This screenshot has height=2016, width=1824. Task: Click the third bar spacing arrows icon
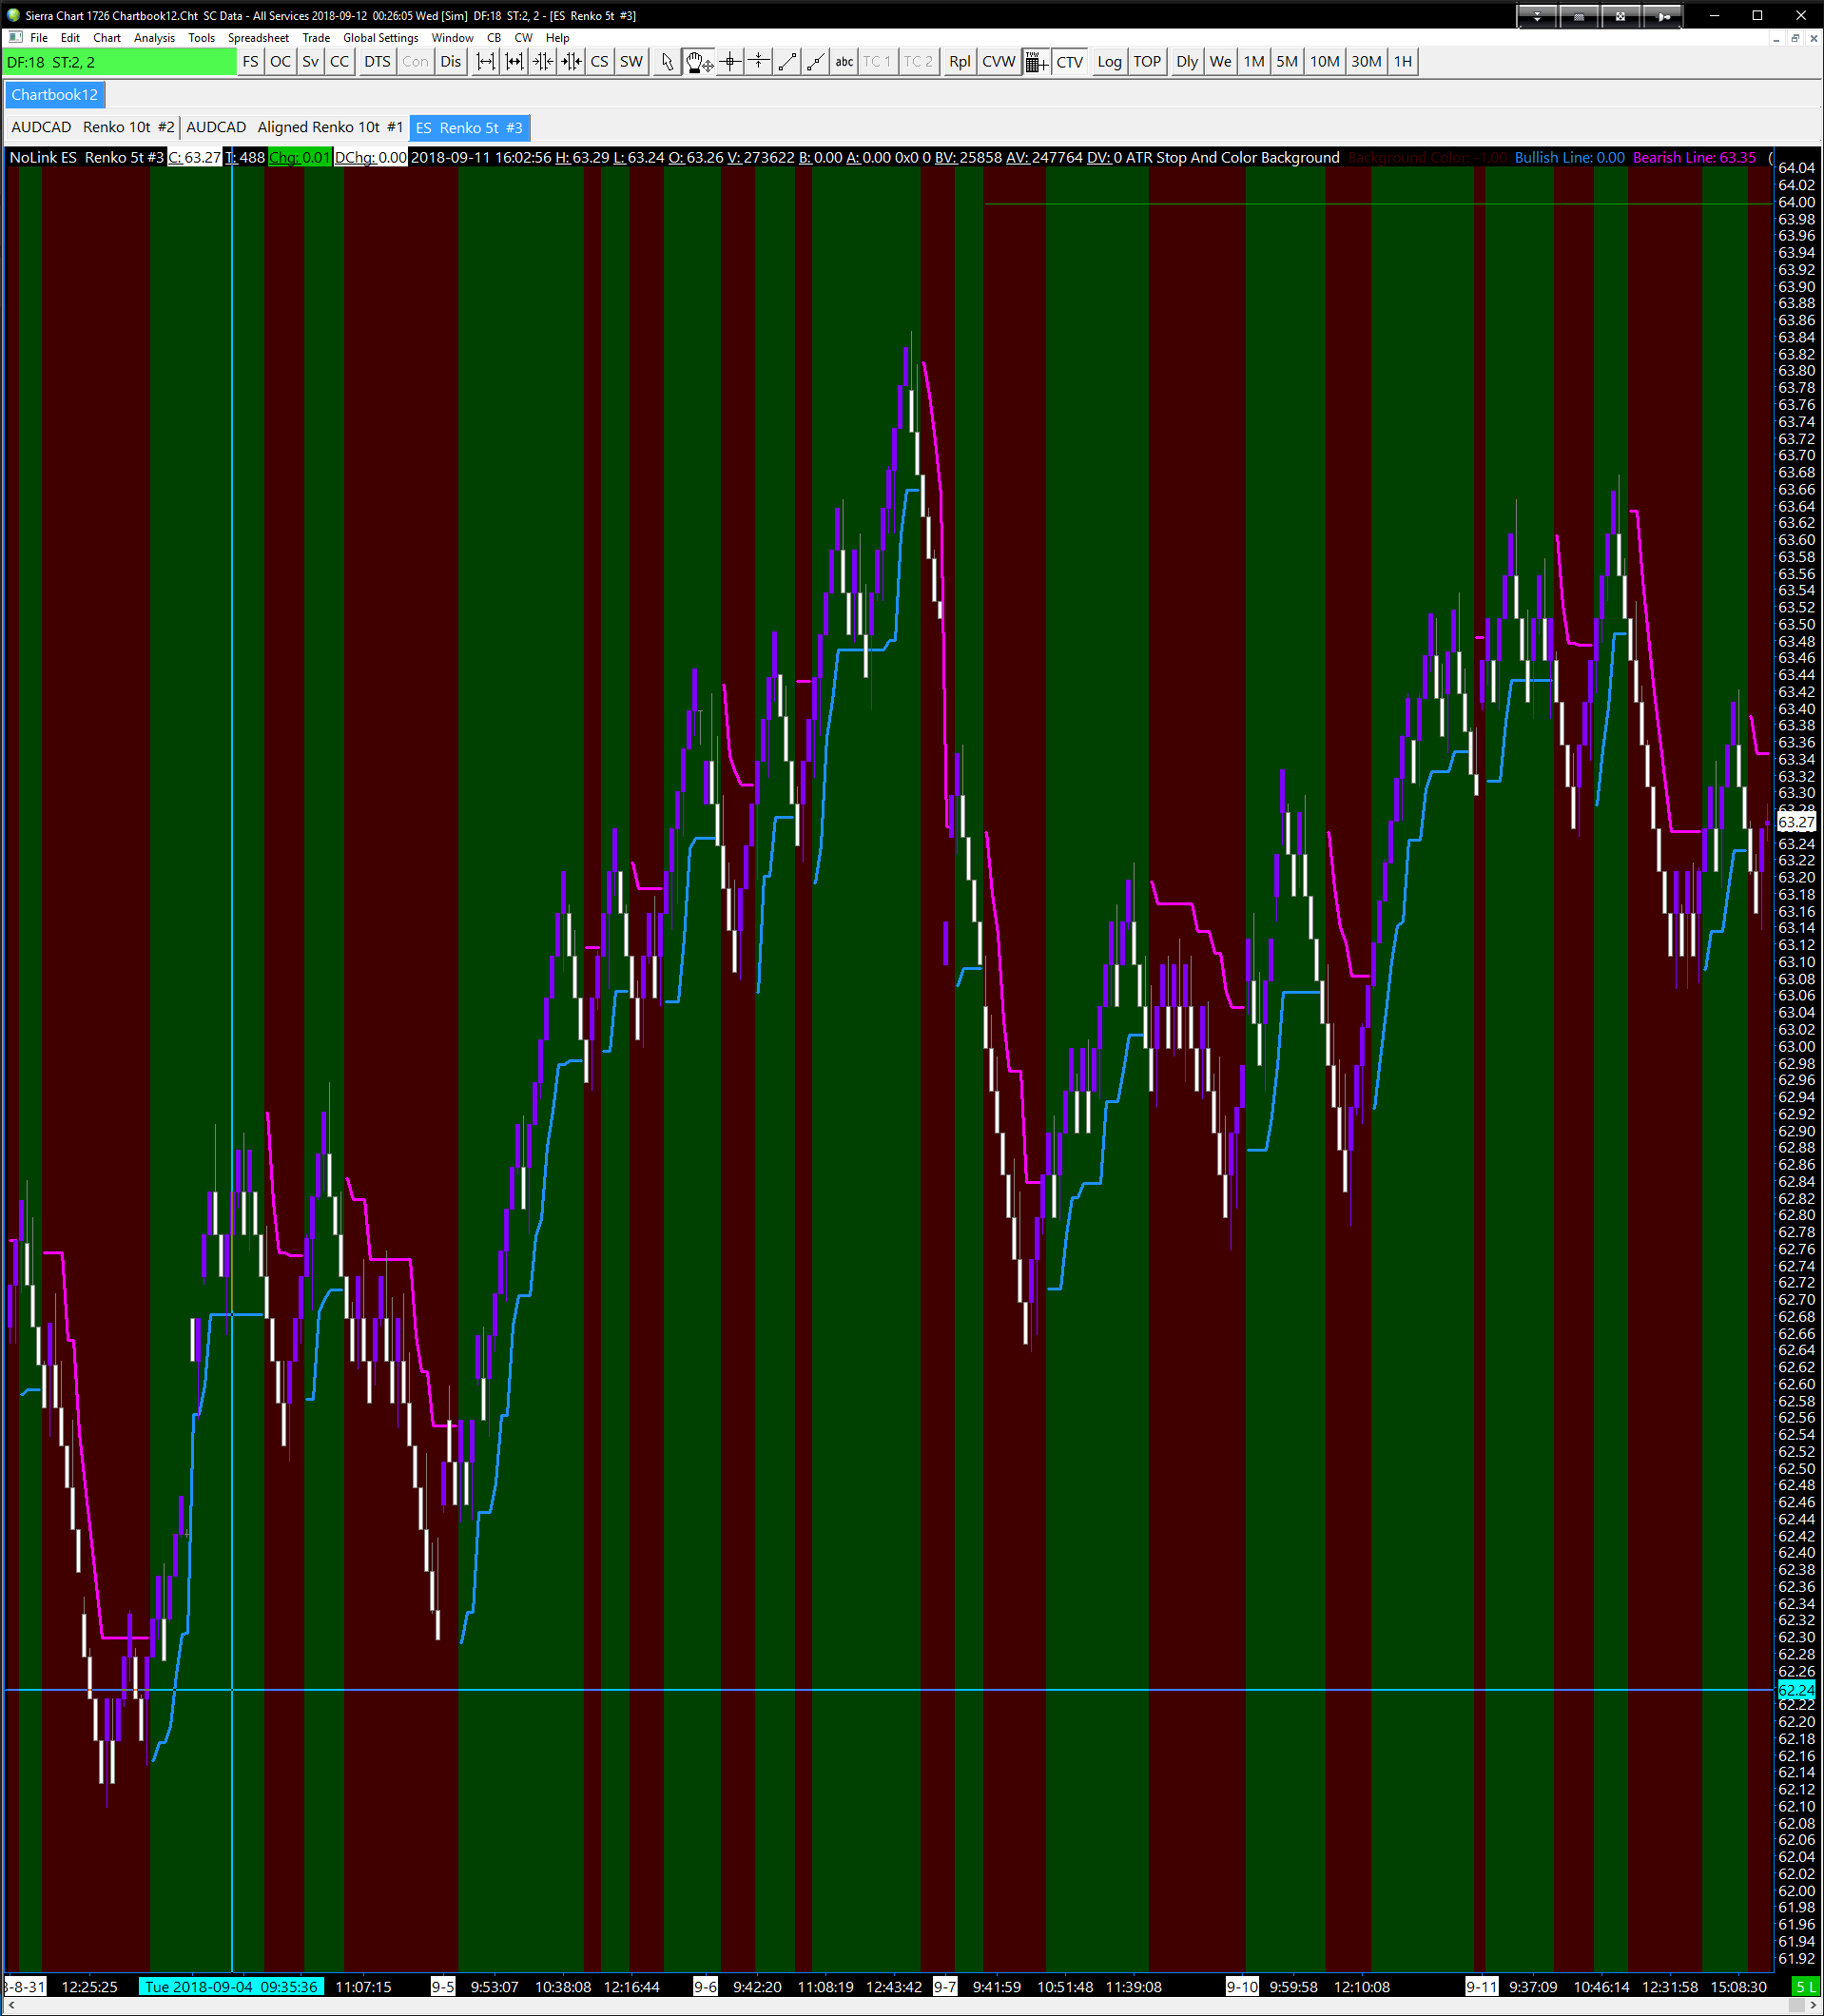pos(542,62)
